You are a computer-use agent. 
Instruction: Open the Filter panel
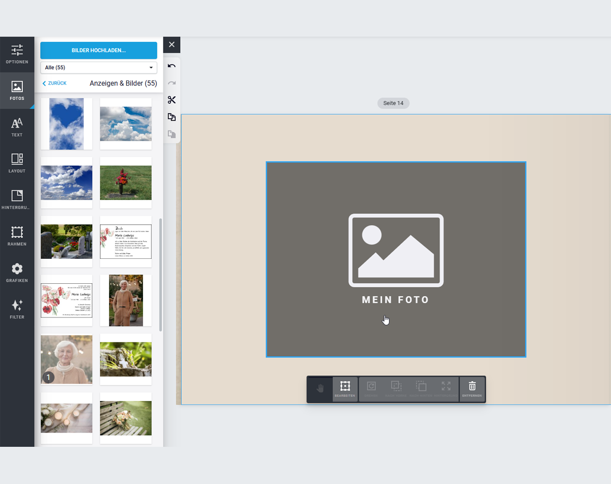17,309
